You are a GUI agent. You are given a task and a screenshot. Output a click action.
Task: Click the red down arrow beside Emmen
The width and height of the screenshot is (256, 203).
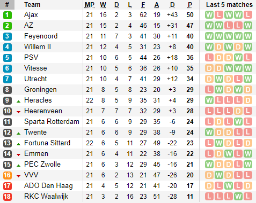pyautogui.click(x=18, y=155)
